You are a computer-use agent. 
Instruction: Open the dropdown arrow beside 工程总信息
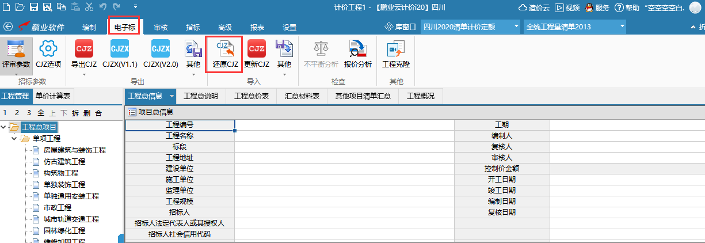point(171,96)
